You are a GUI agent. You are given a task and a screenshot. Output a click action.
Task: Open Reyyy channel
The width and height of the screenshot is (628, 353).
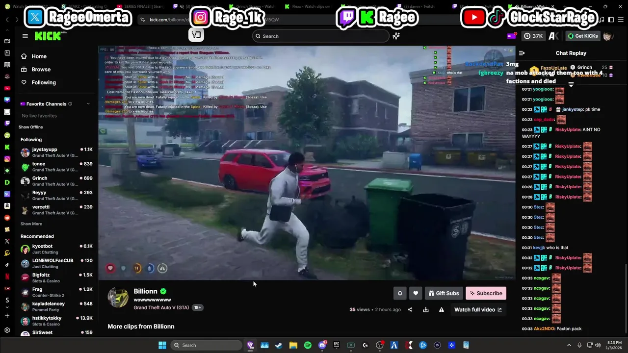(56, 196)
